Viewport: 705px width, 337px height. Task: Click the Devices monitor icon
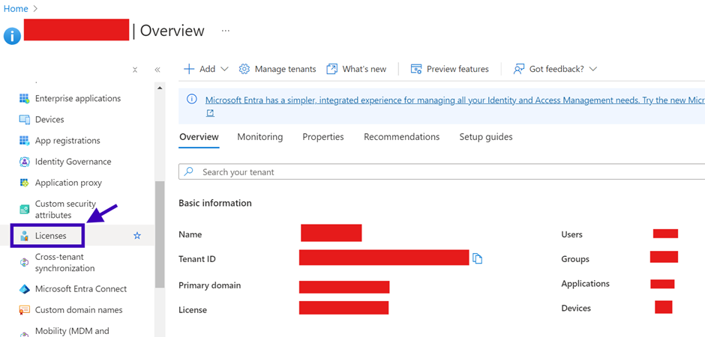pyautogui.click(x=24, y=119)
